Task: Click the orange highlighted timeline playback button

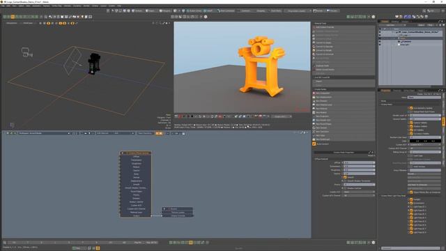Action: 190,243
